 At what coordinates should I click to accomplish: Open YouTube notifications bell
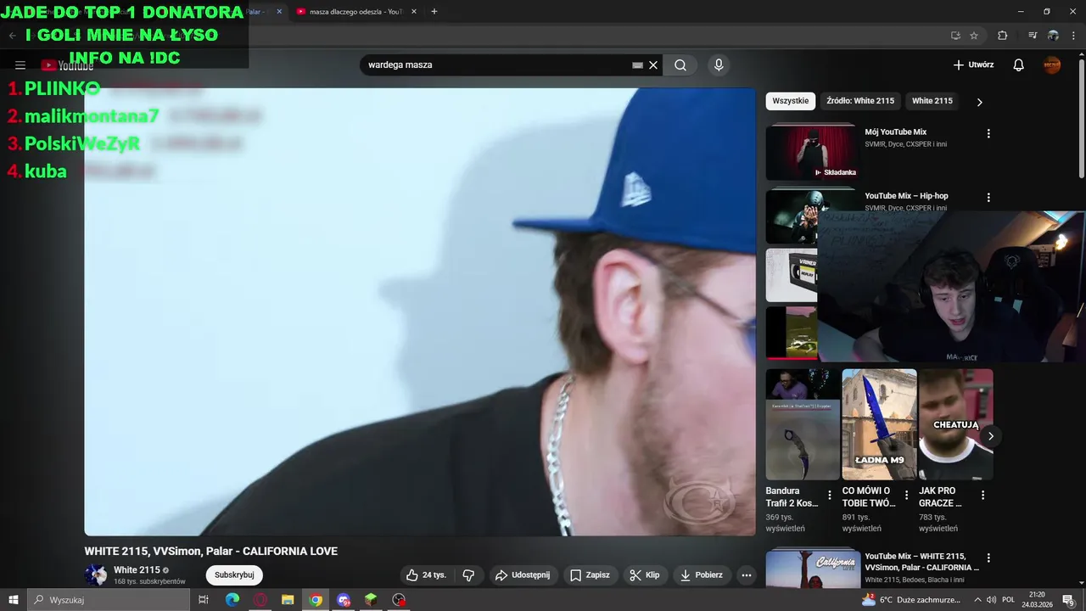pyautogui.click(x=1019, y=65)
